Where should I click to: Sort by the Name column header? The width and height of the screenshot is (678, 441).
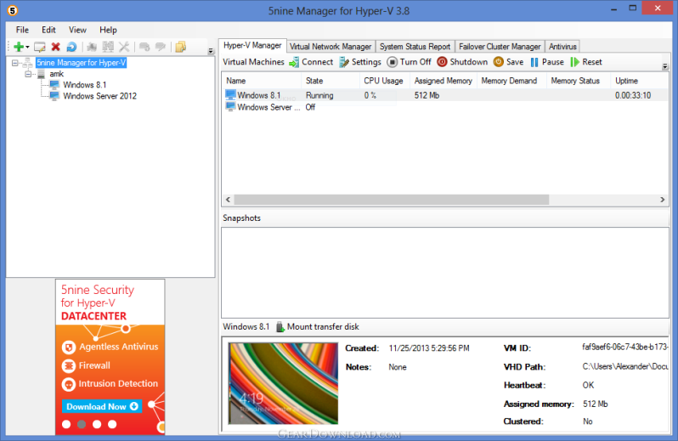click(x=262, y=81)
